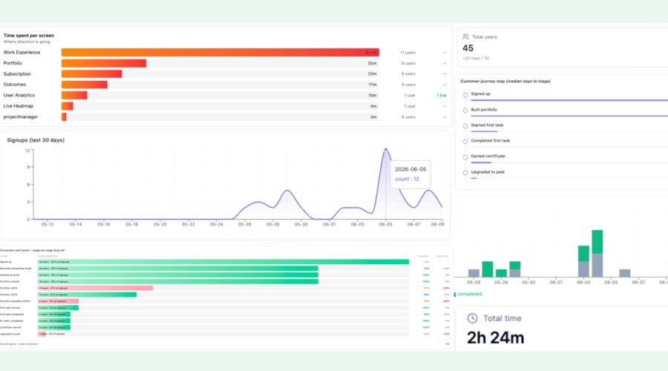Click '11 users' in the Work Experience row
The image size is (668, 371).
[x=407, y=53]
